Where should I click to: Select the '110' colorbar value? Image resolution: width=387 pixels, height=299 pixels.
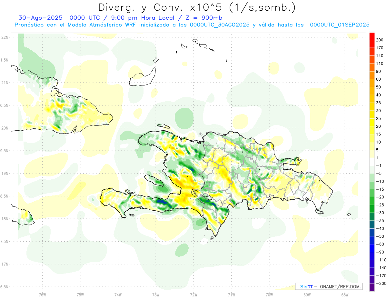380,64
